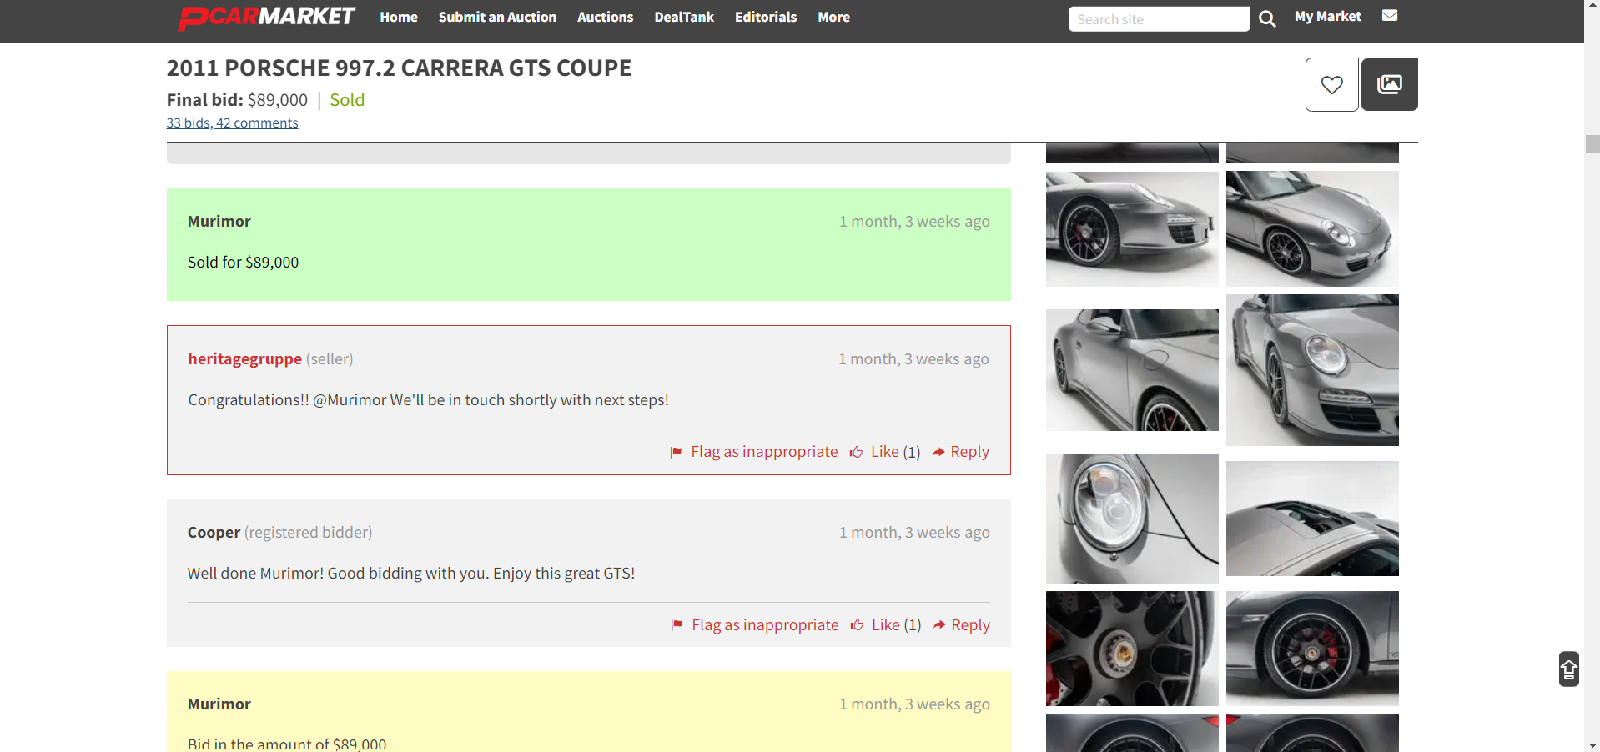
Task: Open wheel with red caliper thumbnail
Action: pyautogui.click(x=1312, y=649)
